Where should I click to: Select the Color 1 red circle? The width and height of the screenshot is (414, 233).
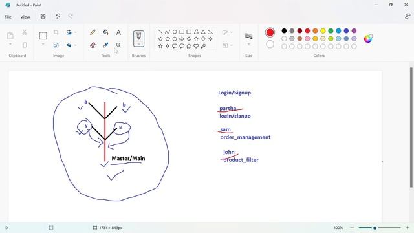270,32
